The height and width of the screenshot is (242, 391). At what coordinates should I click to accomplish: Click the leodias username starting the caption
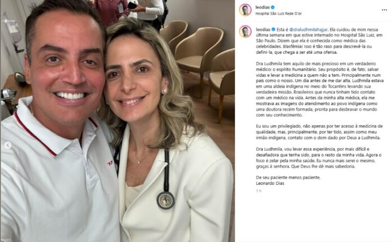coord(263,30)
